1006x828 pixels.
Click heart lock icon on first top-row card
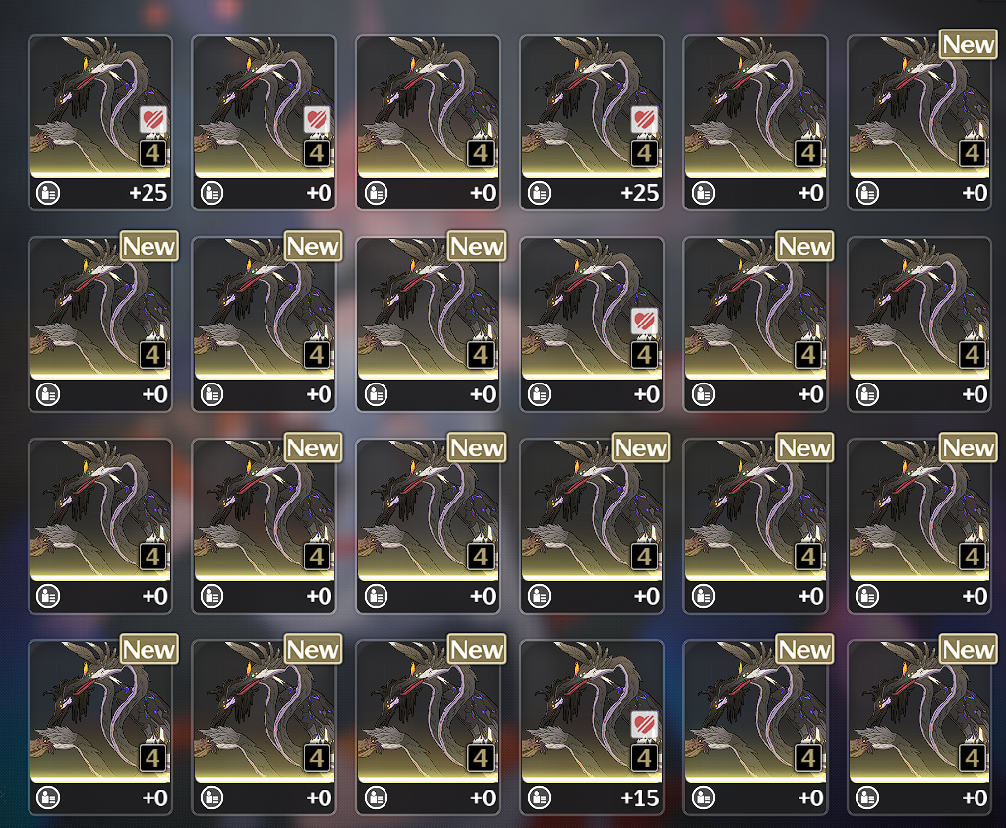click(153, 120)
